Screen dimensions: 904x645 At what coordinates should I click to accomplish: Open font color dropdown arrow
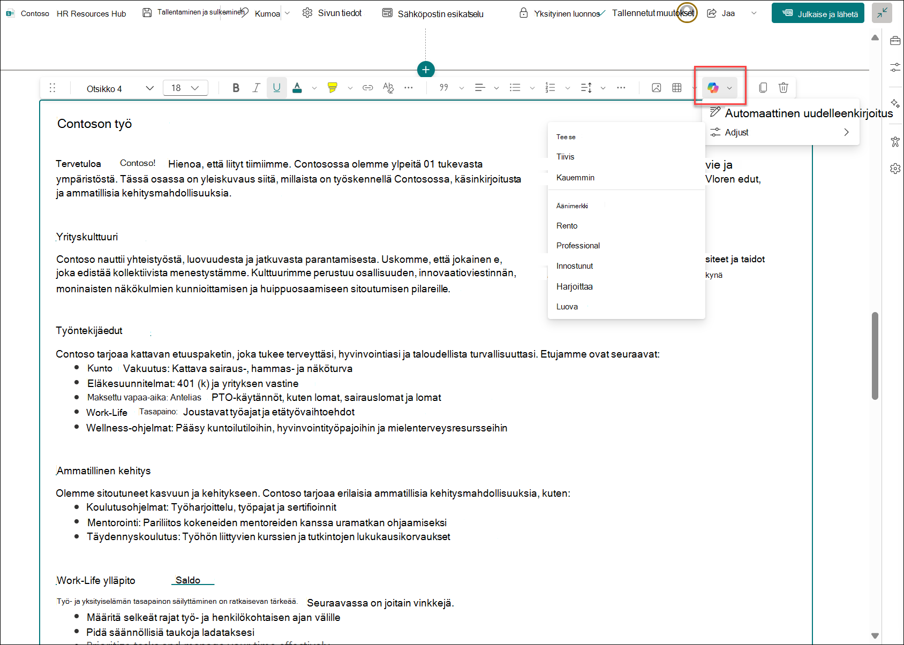314,88
